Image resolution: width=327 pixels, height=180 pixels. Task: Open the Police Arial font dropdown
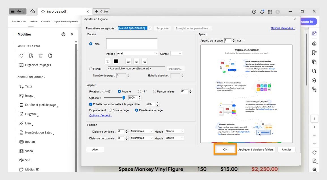coord(137,54)
